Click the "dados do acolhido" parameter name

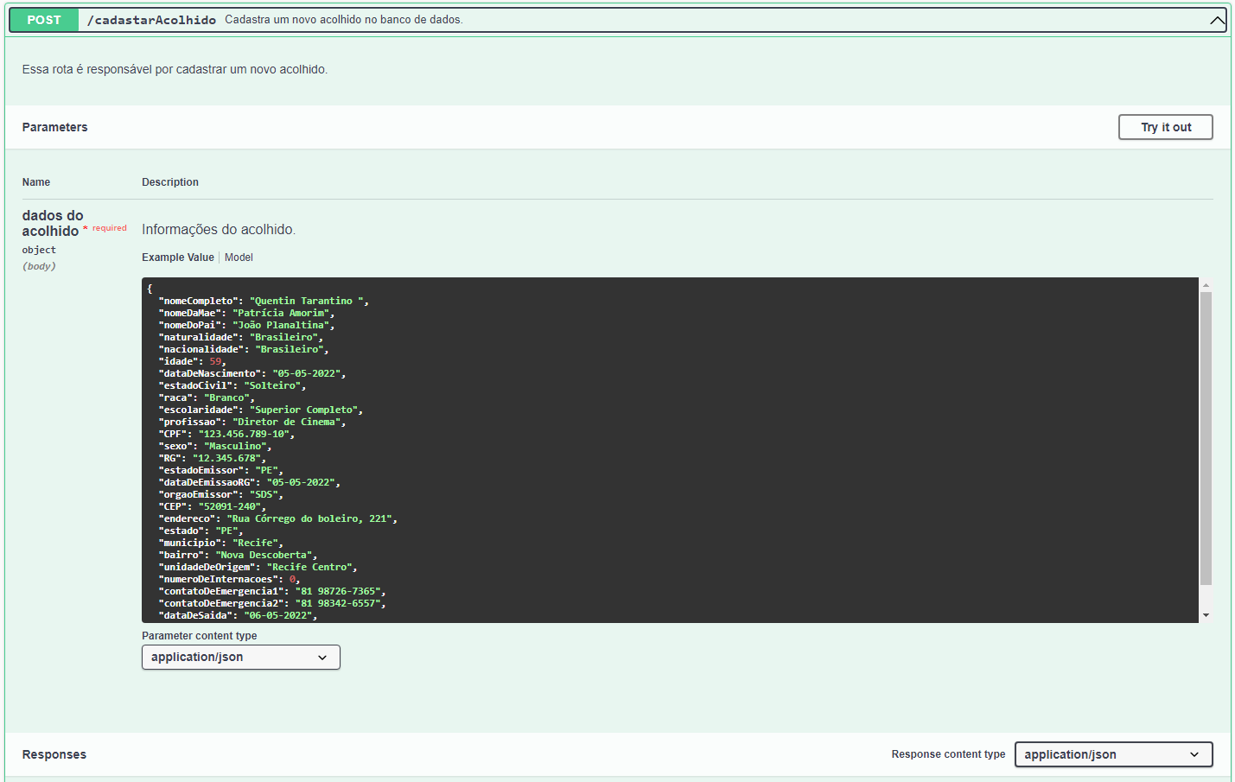tap(53, 223)
